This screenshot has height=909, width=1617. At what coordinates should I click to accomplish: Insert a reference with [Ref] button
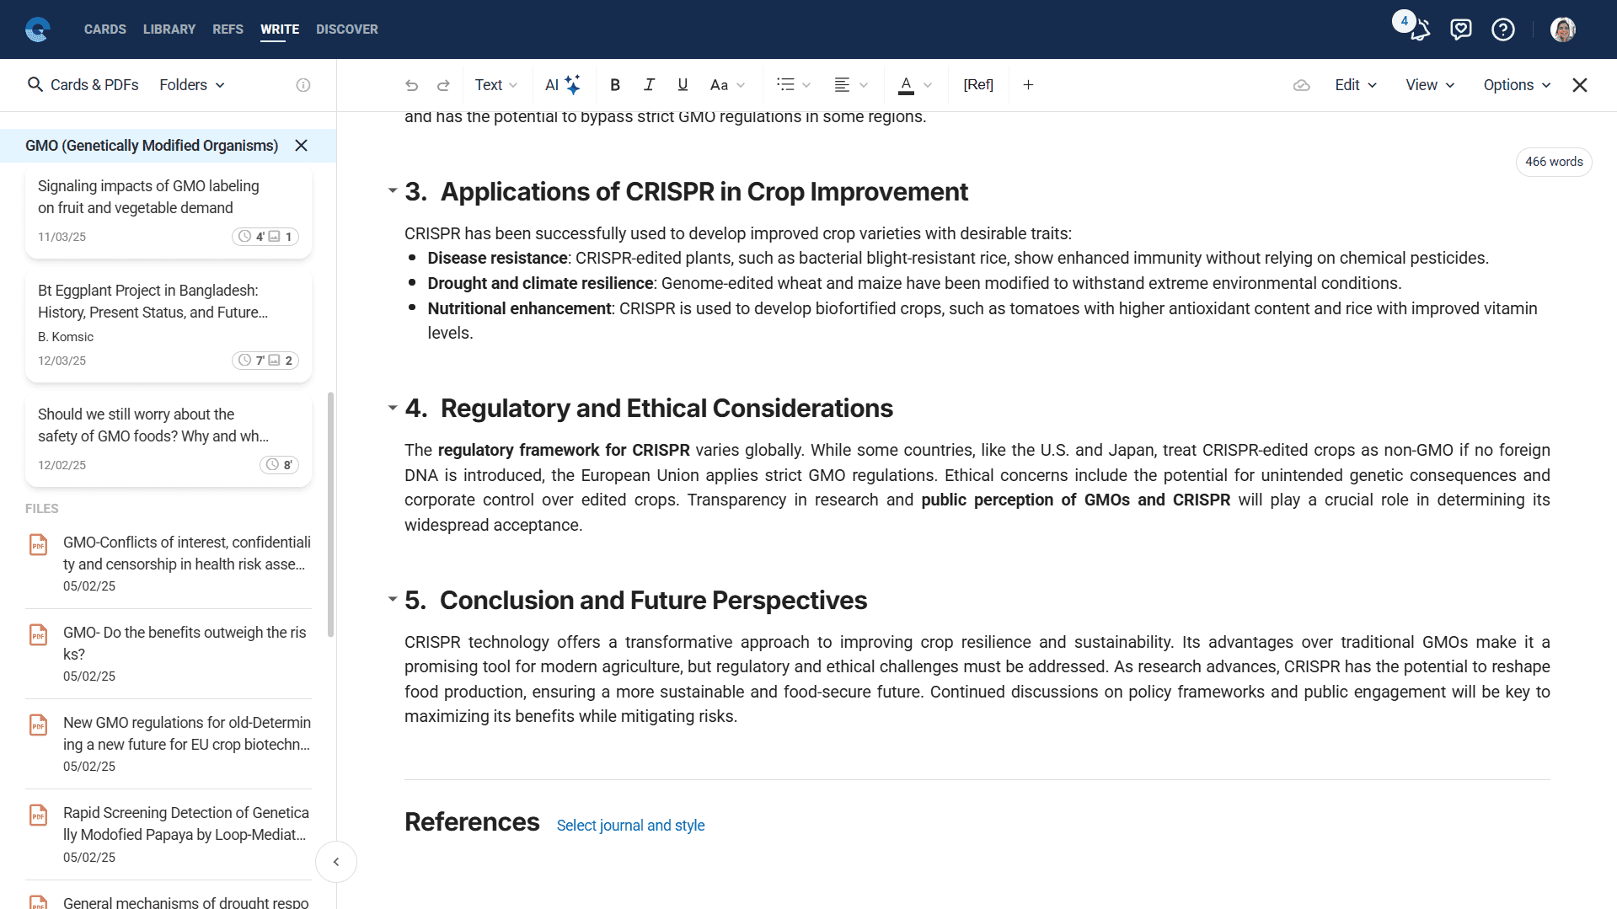[977, 85]
